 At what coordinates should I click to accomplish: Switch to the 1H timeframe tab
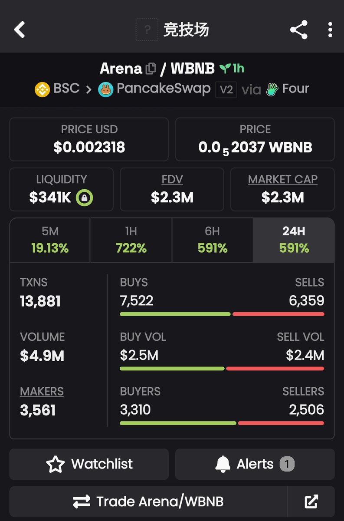pyautogui.click(x=131, y=240)
